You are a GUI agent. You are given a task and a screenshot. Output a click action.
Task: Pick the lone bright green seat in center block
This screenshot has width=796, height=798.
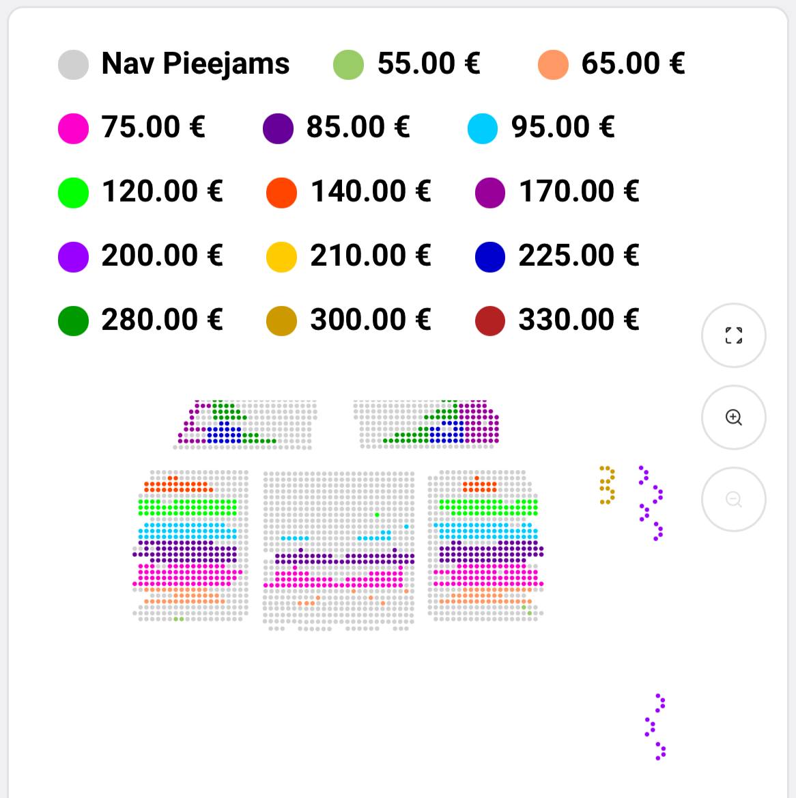point(377,514)
